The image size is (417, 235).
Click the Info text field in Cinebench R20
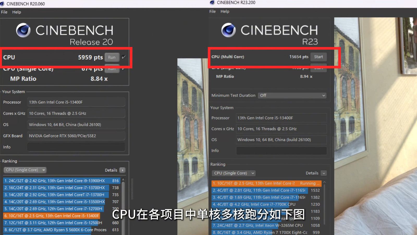tap(76, 147)
